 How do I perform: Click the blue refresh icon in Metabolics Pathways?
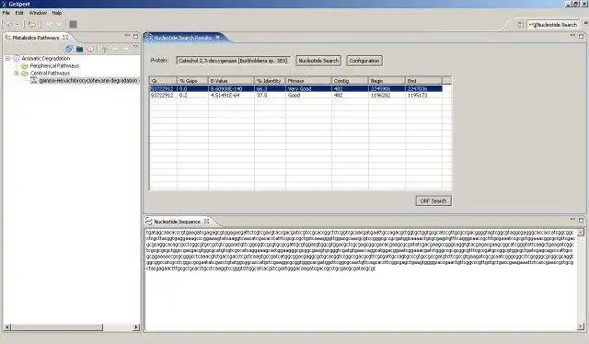click(69, 49)
